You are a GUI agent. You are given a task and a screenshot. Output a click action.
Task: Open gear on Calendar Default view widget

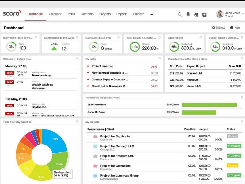[x=77, y=58]
